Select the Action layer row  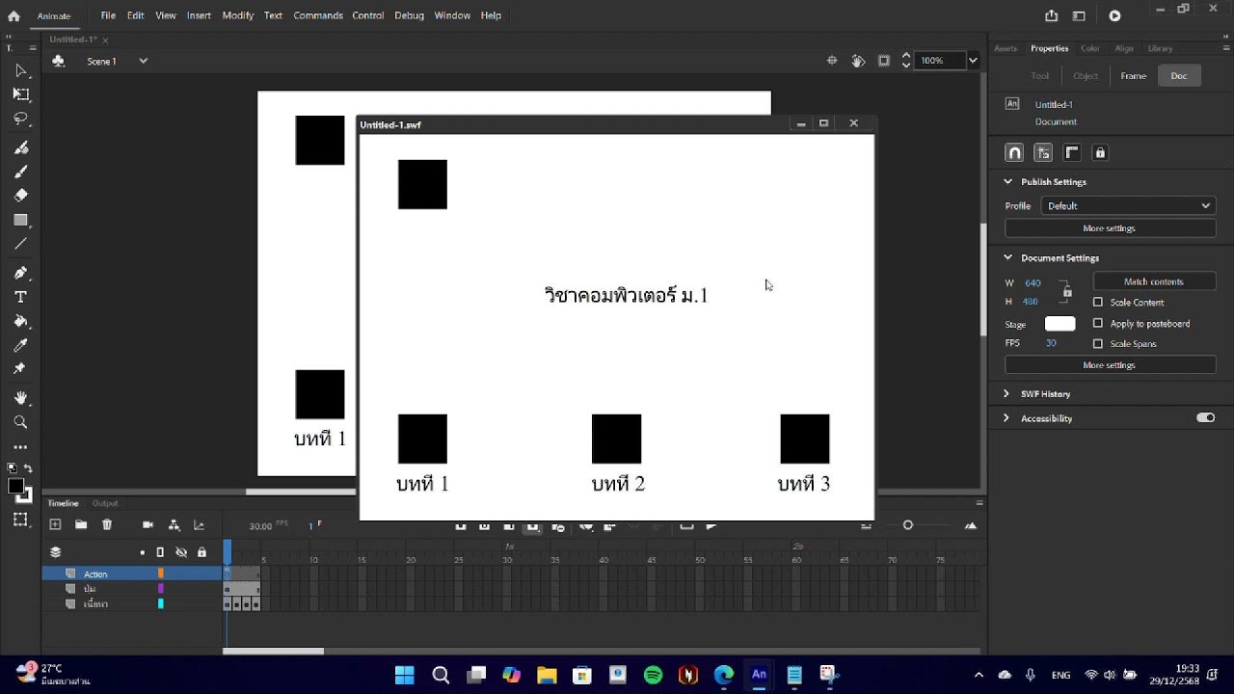[x=132, y=574]
